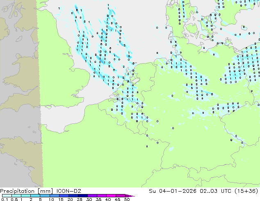Select the 40–45 mm magenta legend color
260x201 pixels.
pyautogui.click(x=111, y=196)
